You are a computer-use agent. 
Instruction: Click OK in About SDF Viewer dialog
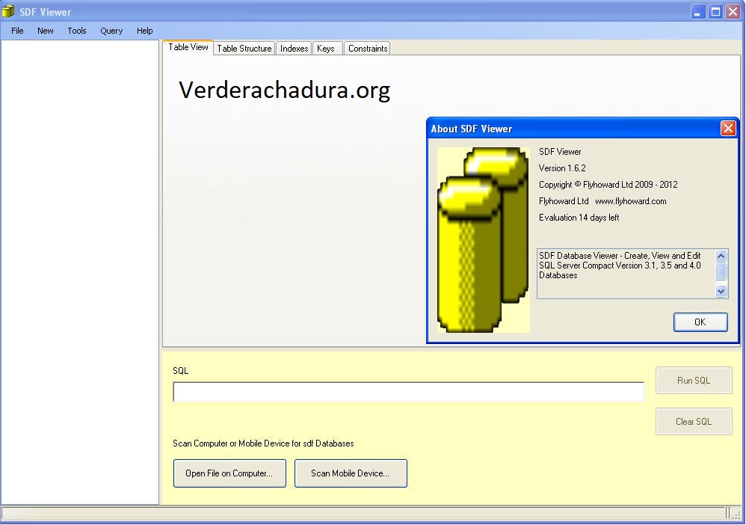click(x=700, y=322)
